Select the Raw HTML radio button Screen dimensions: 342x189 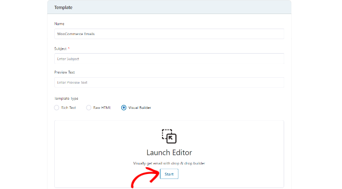tap(89, 108)
